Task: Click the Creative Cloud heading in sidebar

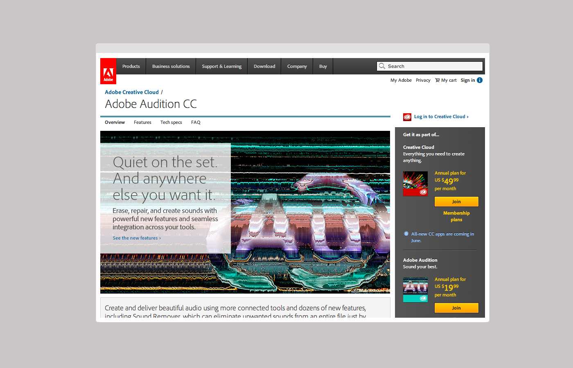Action: point(419,147)
